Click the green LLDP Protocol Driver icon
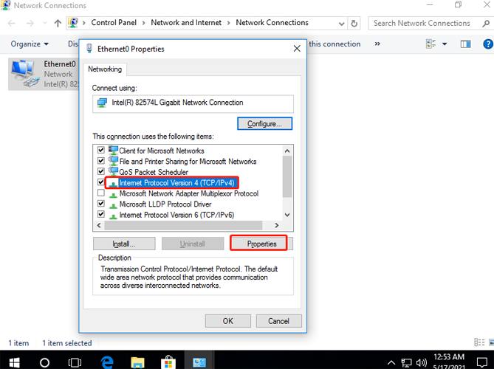This screenshot has width=494, height=369. pos(113,205)
